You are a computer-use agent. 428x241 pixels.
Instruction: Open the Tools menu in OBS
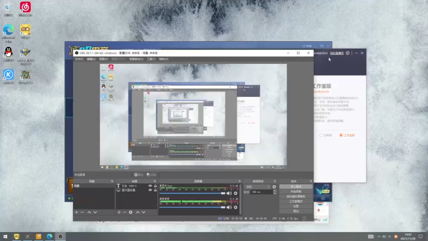tap(151, 59)
